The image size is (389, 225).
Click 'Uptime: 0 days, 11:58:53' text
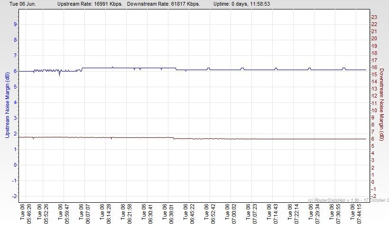click(241, 4)
